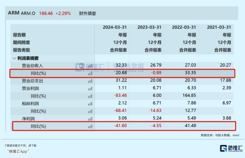Open chart icon for 净利润 同比(%) row

pyautogui.click(x=90, y=127)
